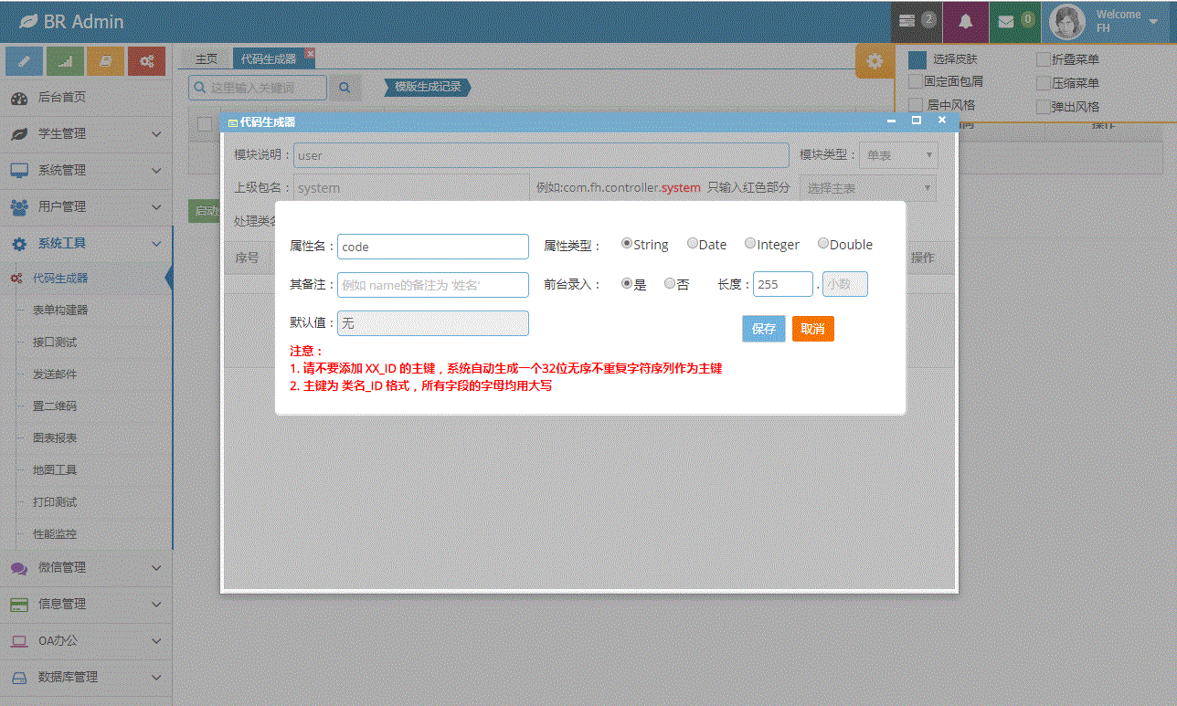Open the notifications bell
Image resolution: width=1177 pixels, height=706 pixels.
tap(966, 21)
